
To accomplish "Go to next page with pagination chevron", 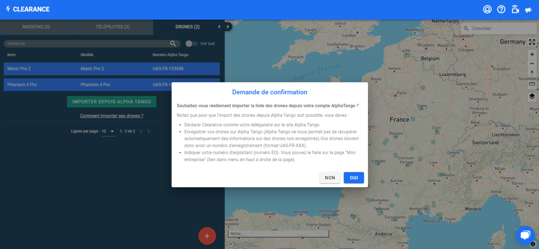I will 148,131.
